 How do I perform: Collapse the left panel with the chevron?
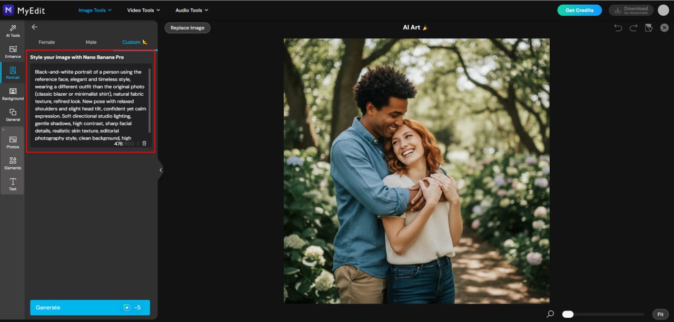coord(161,169)
